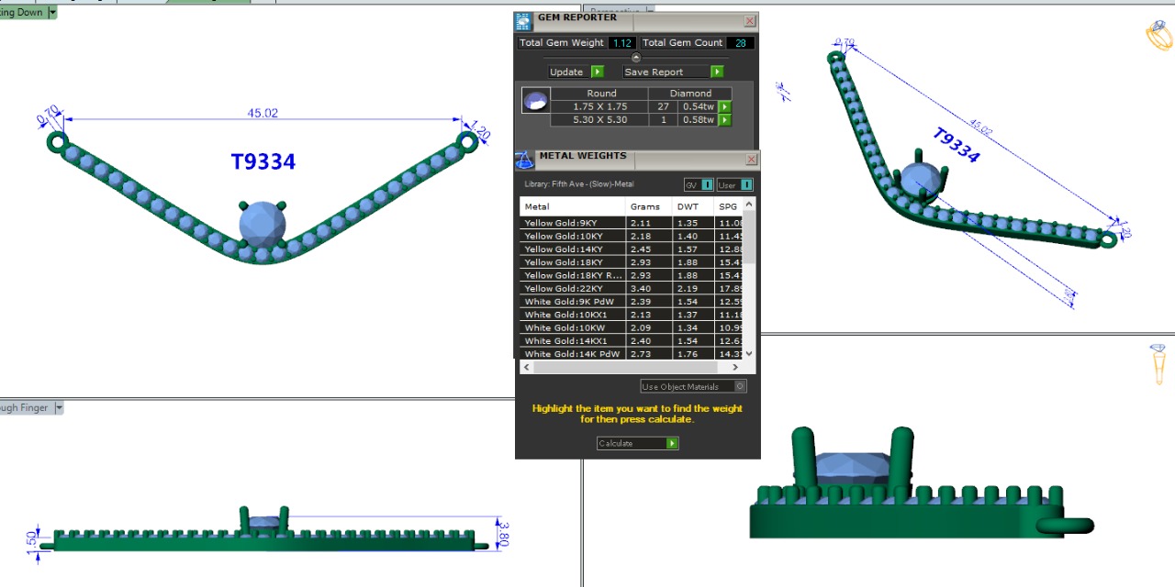Open the Through Finger viewport dropdown
1175x587 pixels.
tap(59, 408)
